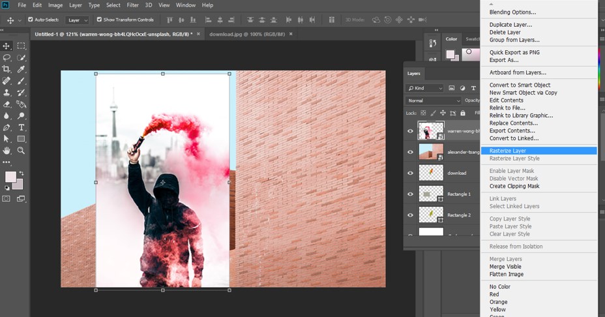Click the type layer filter icon
Image resolution: width=605 pixels, height=317 pixels.
473,88
